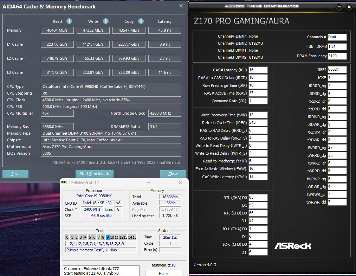The width and height of the screenshot is (356, 276).
Task: Click test number 5 in TestMem5
Action: (90, 237)
